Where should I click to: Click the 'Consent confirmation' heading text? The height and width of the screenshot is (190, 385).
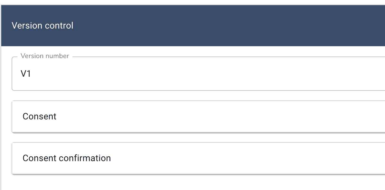tap(67, 158)
